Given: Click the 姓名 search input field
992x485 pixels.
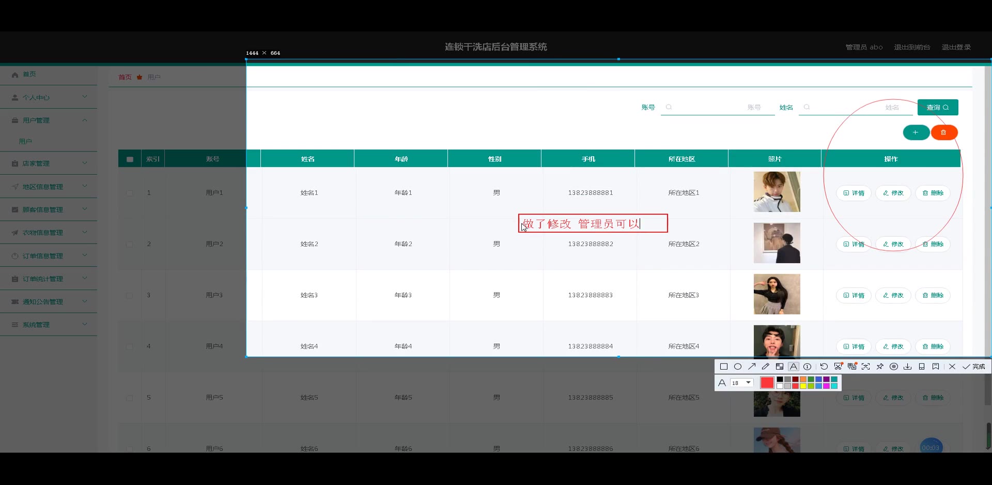Looking at the screenshot, I should tap(856, 107).
